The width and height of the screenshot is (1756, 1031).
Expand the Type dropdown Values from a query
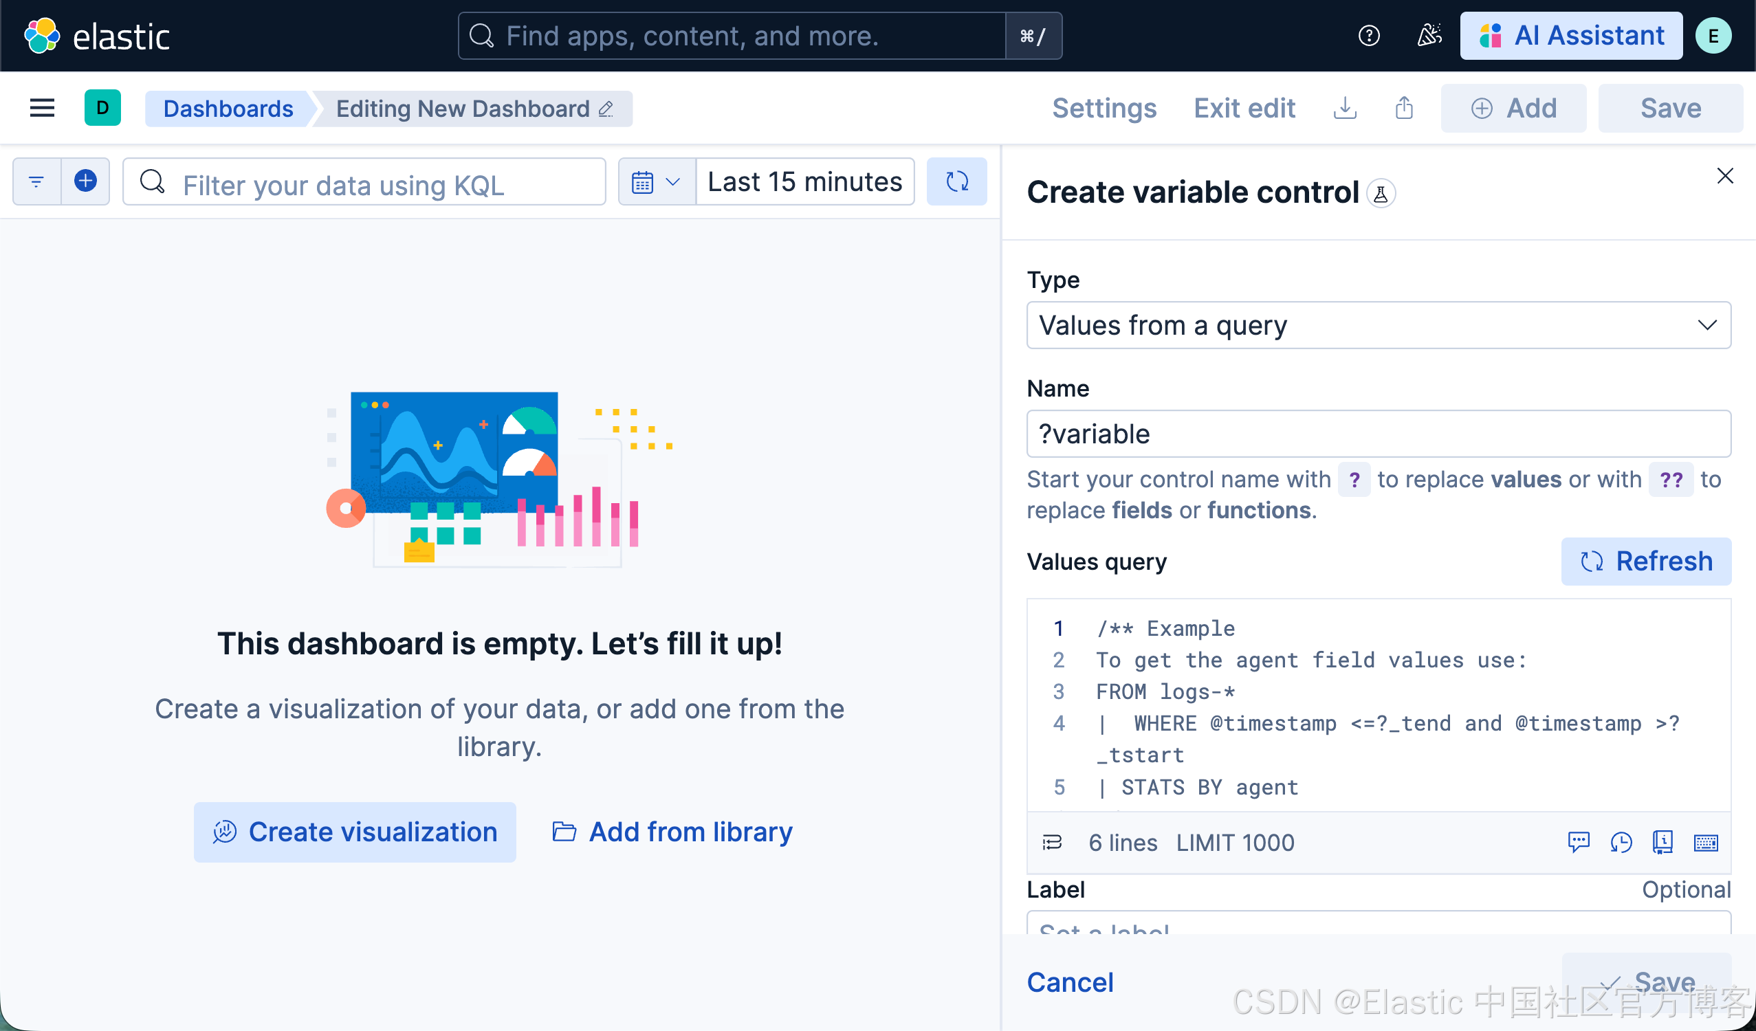[x=1379, y=325]
